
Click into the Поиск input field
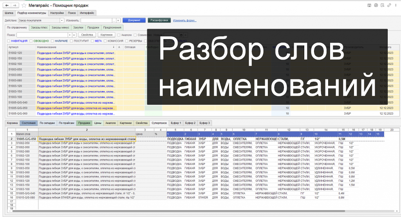(x=42, y=35)
